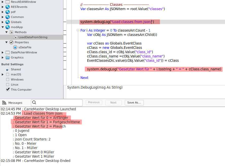
Task: Click the Shared build settings icon
Action: (x=8, y=69)
